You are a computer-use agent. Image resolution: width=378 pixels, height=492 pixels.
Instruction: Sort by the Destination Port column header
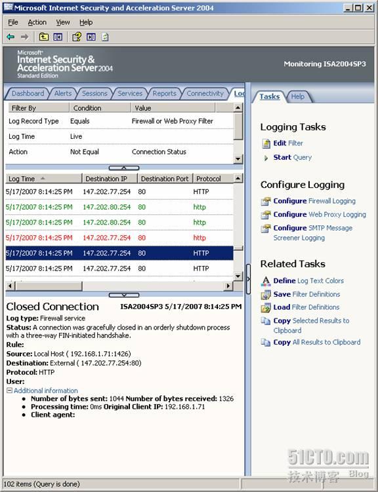pos(165,179)
